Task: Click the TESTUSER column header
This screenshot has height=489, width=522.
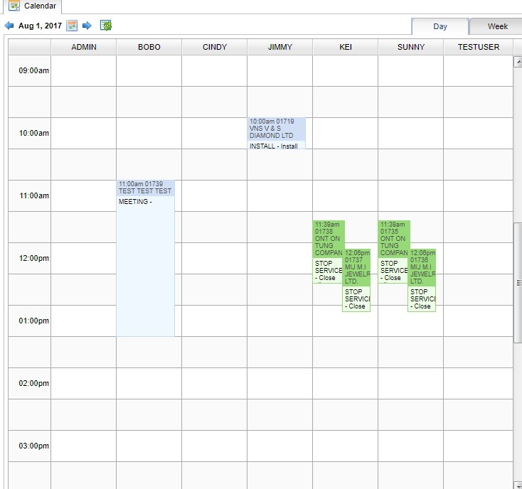Action: coord(478,47)
